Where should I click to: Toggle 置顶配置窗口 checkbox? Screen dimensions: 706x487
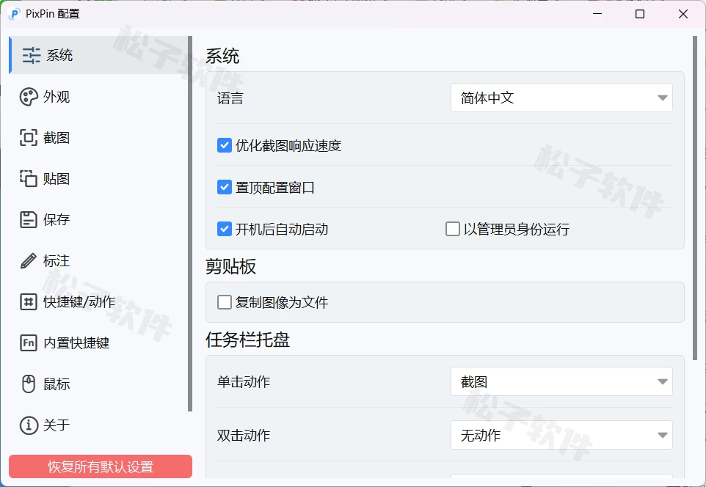pos(225,187)
